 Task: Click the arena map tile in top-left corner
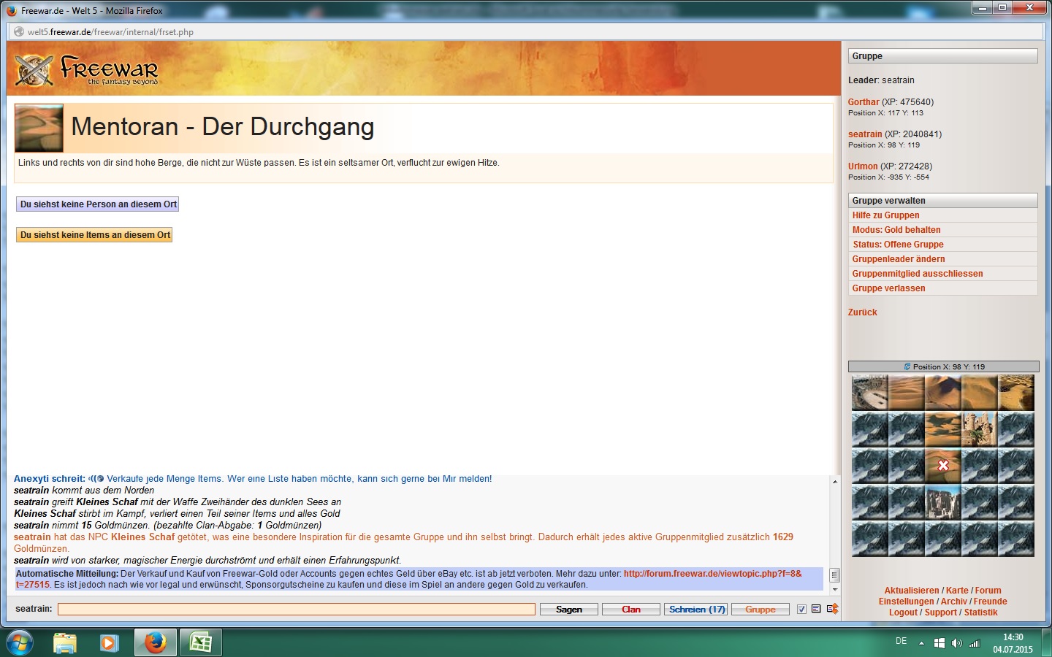(x=869, y=393)
